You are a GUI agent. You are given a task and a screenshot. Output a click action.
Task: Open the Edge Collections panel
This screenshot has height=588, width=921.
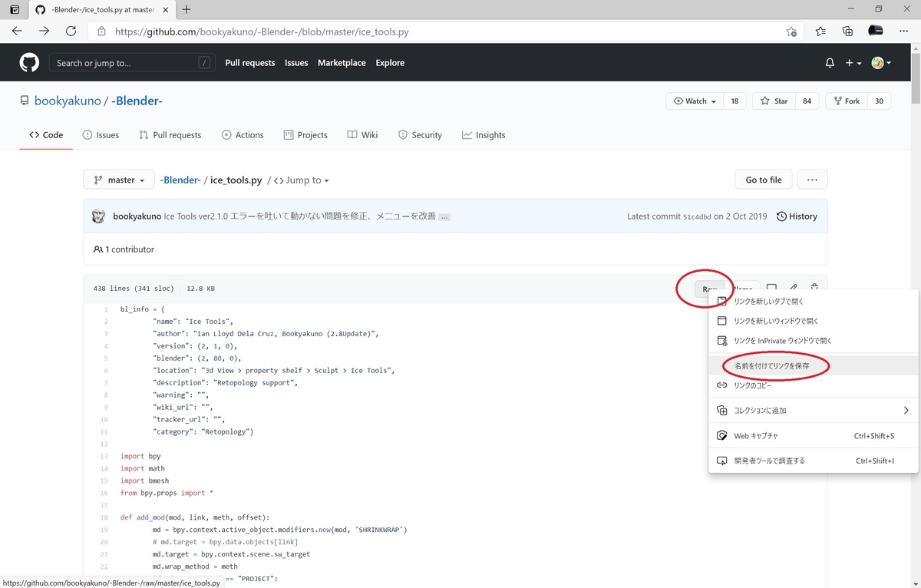(847, 31)
